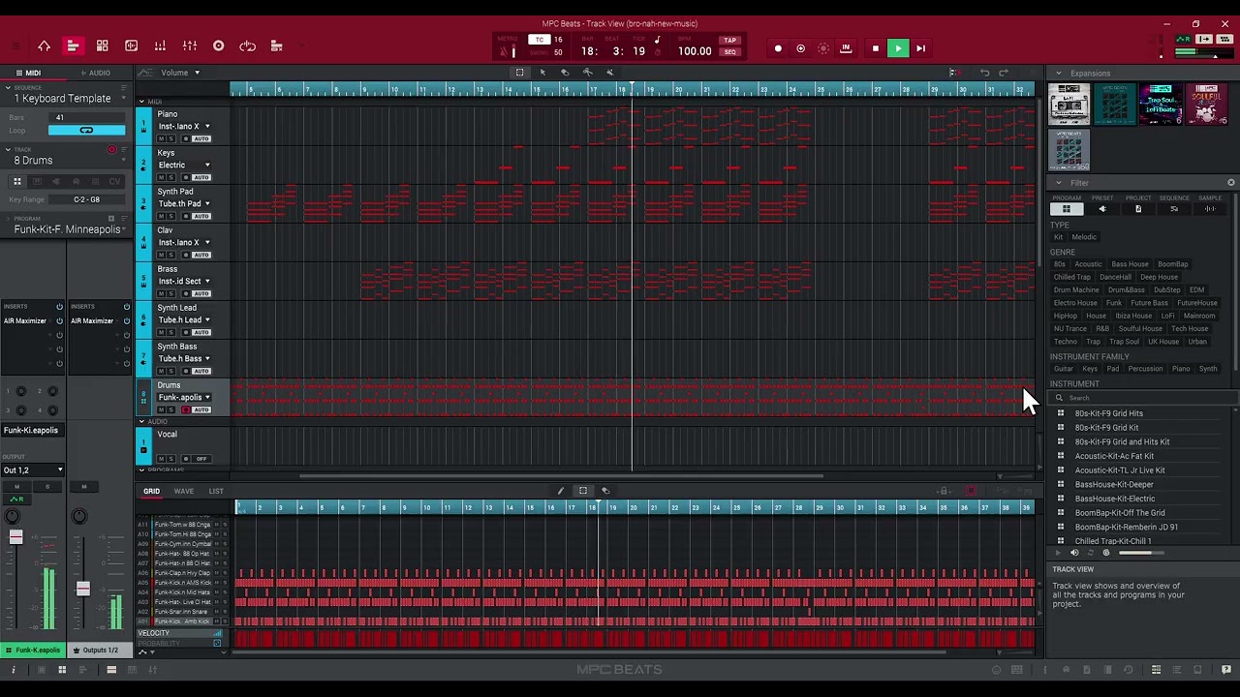The image size is (1240, 697).
Task: Switch to the GRID tab
Action: [x=152, y=491]
